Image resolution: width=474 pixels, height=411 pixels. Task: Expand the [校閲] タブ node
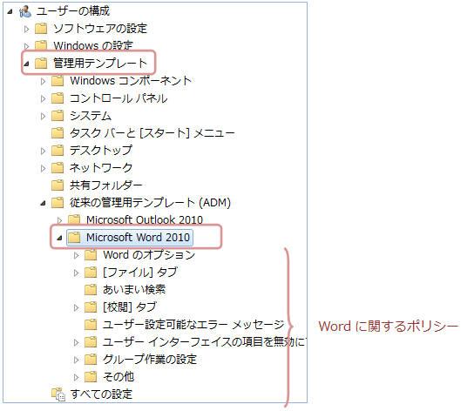(77, 307)
